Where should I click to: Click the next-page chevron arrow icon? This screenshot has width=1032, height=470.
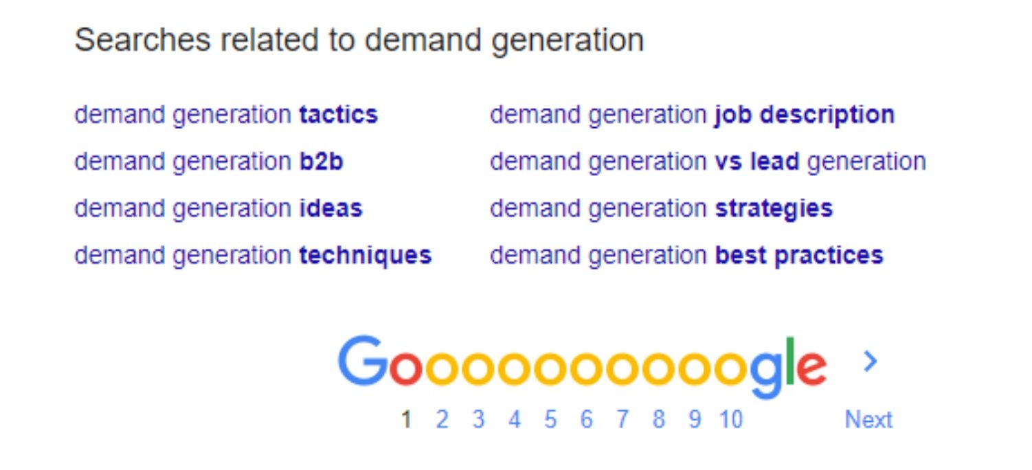870,361
